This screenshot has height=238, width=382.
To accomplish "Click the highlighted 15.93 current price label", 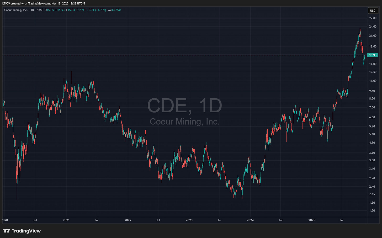I will coord(373,55).
